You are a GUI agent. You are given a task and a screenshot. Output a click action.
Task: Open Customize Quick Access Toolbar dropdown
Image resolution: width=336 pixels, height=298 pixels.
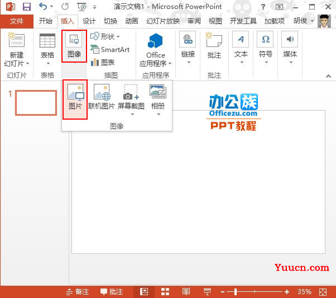(x=94, y=7)
